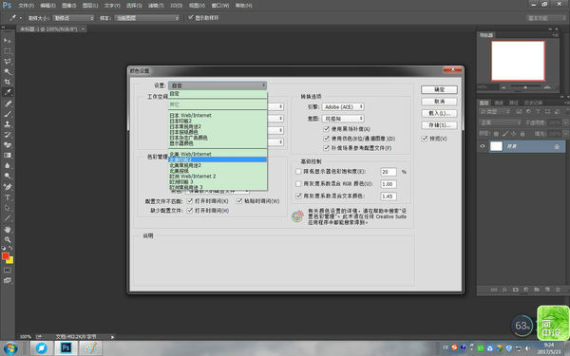This screenshot has width=570, height=356.
Task: Select the Brush tool
Action: 8,114
